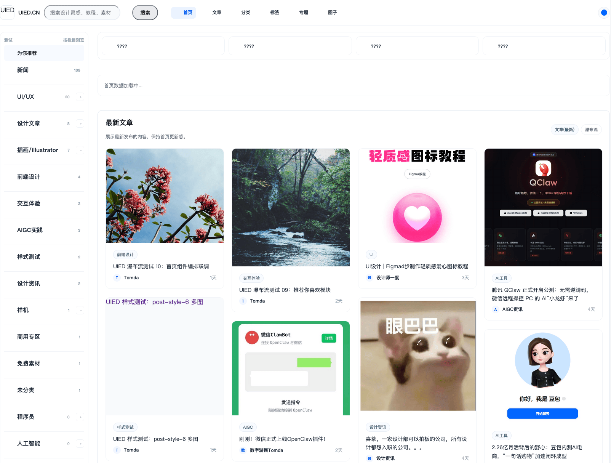Open article 瀑布流测试 09：推荐你喜欢模块
Viewport: 611px width, 463px height.
(285, 290)
